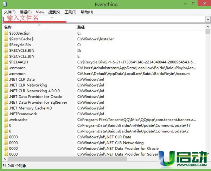211x171 pixels.
Task: Select .NET CLR Networking entry name
Action: coord(28,85)
